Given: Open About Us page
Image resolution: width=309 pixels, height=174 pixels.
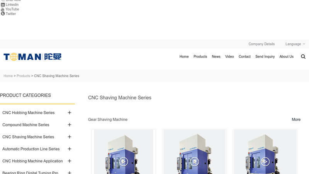Looking at the screenshot, I should [x=287, y=56].
